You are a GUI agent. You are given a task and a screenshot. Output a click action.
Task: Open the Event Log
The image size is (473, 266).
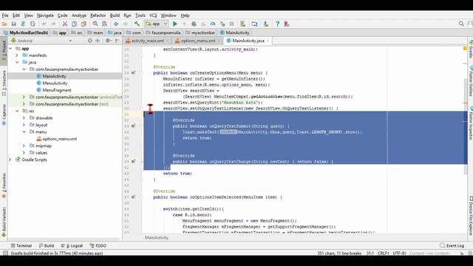click(452, 246)
